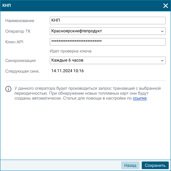Viewport: 171px width, 171px height.
Task: Click the Оператор ТК label
Action: pos(18,31)
